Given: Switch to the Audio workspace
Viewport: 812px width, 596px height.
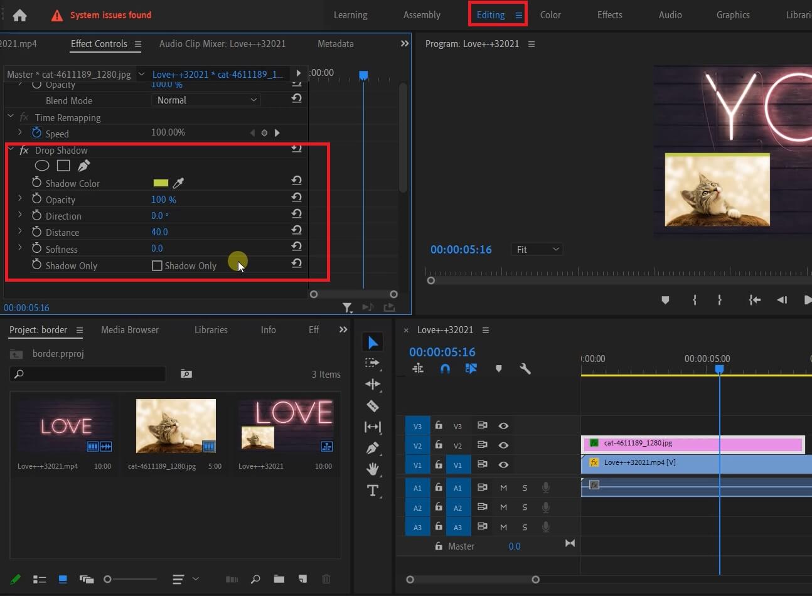Looking at the screenshot, I should coord(670,15).
